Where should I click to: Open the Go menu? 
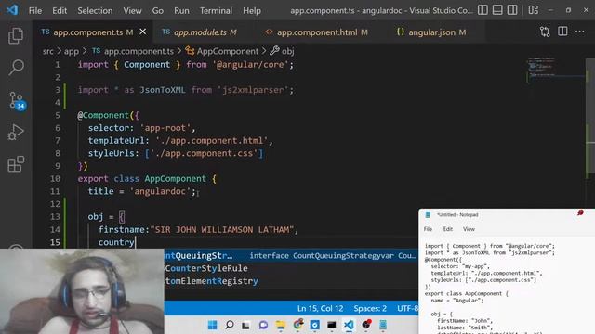[157, 10]
